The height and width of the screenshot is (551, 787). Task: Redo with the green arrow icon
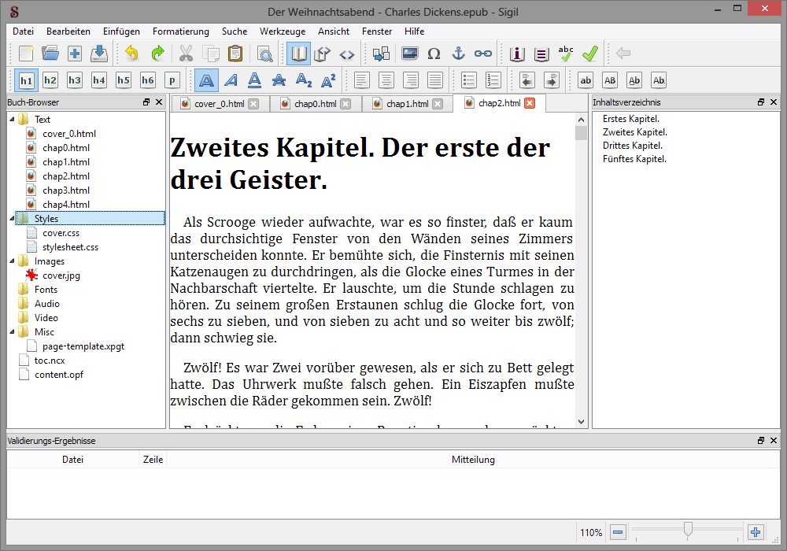(157, 54)
